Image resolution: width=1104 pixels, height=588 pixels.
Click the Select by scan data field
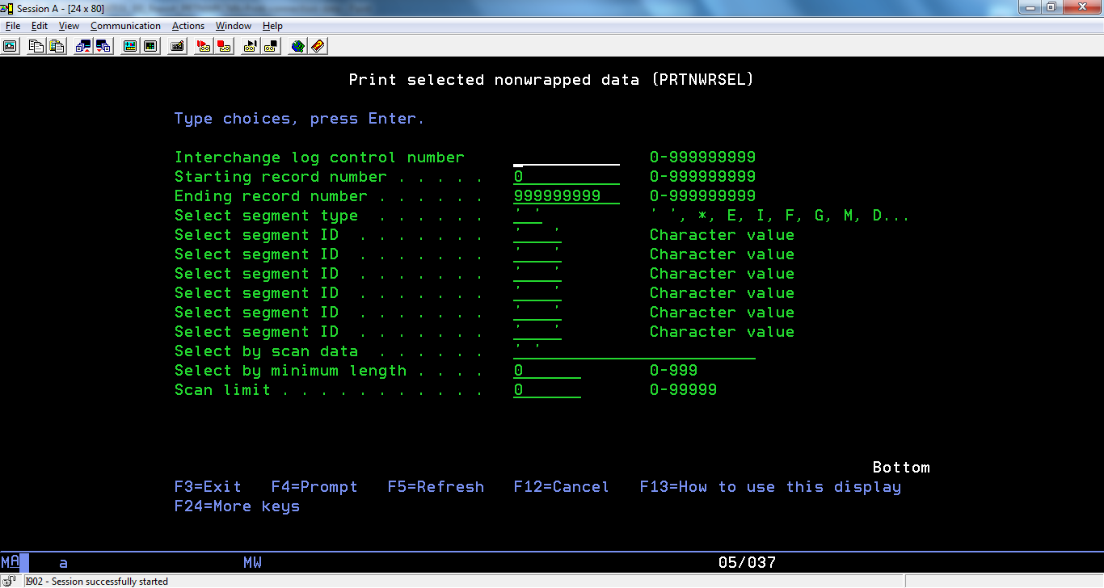(x=634, y=351)
